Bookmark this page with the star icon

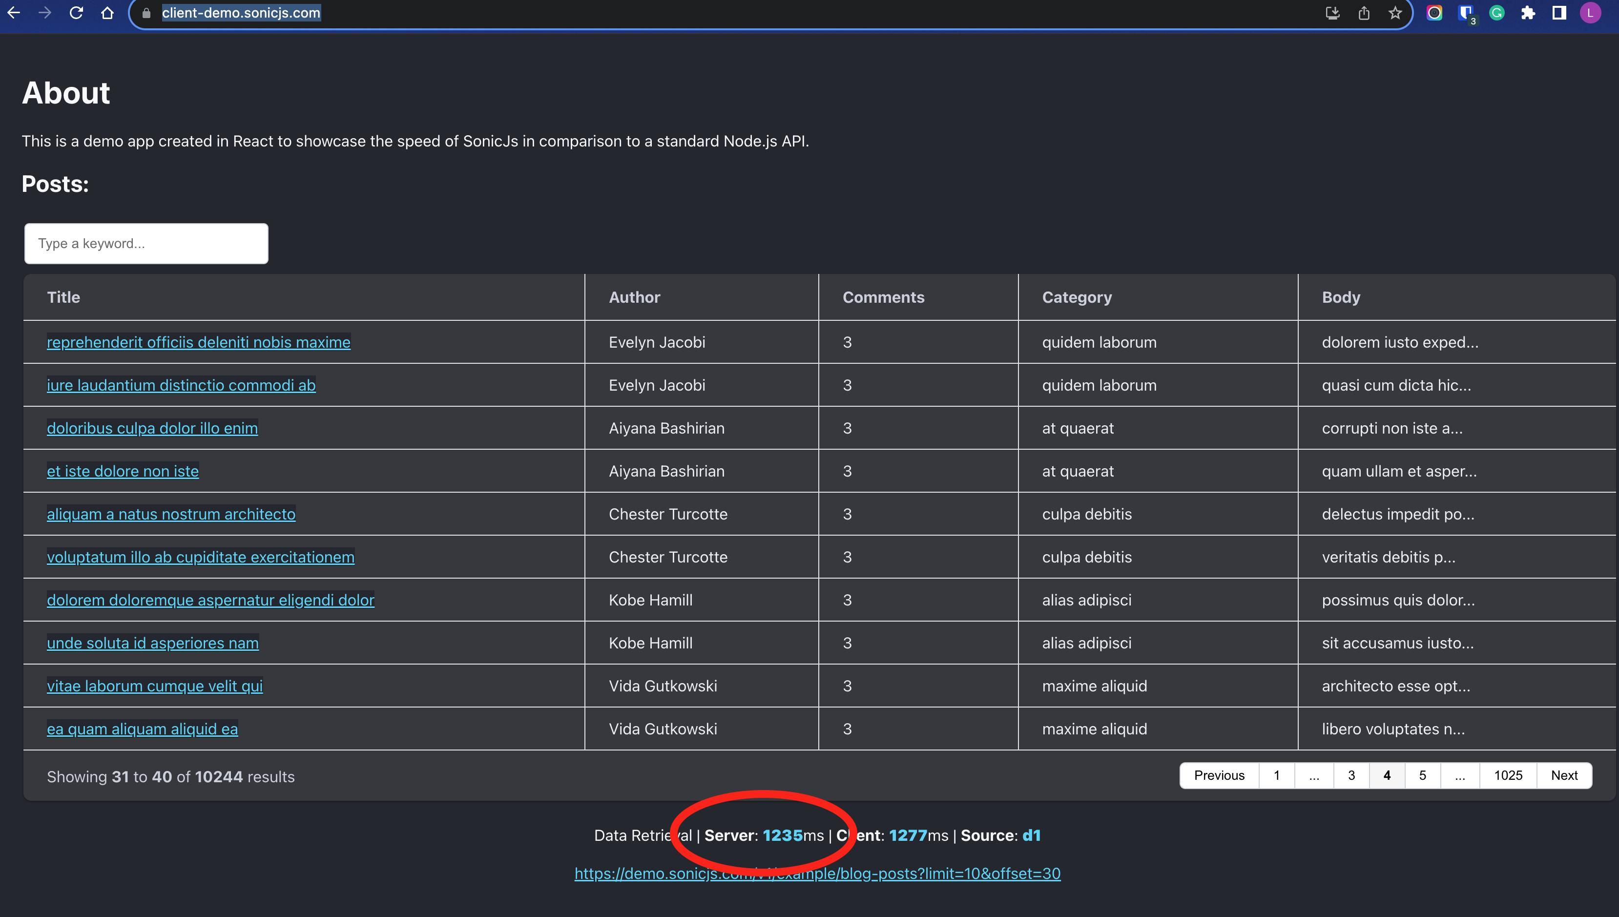click(1395, 13)
